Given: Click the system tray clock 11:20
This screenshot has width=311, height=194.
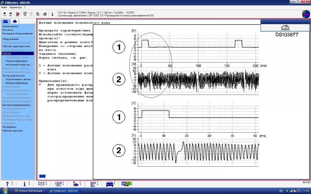Looking at the screenshot, I should [306, 191].
